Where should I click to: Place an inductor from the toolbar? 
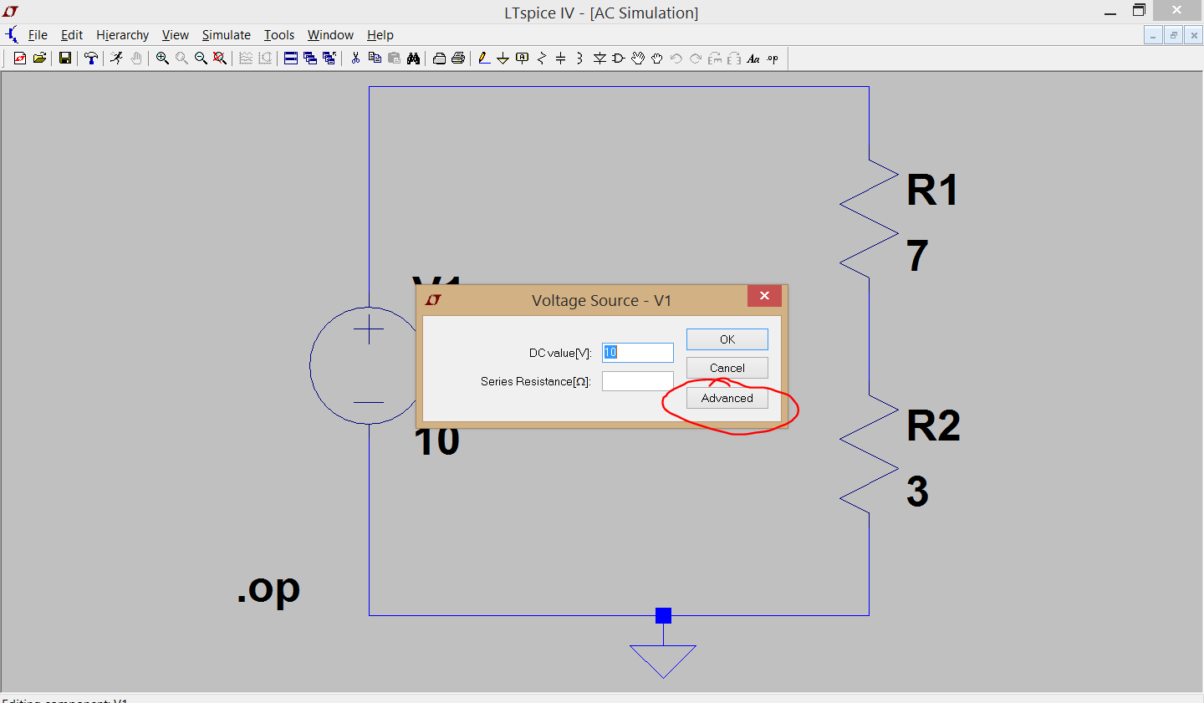[x=579, y=59]
